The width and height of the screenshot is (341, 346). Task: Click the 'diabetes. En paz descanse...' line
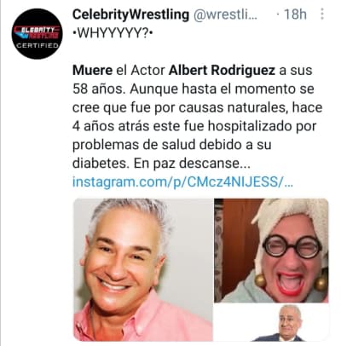click(x=161, y=164)
